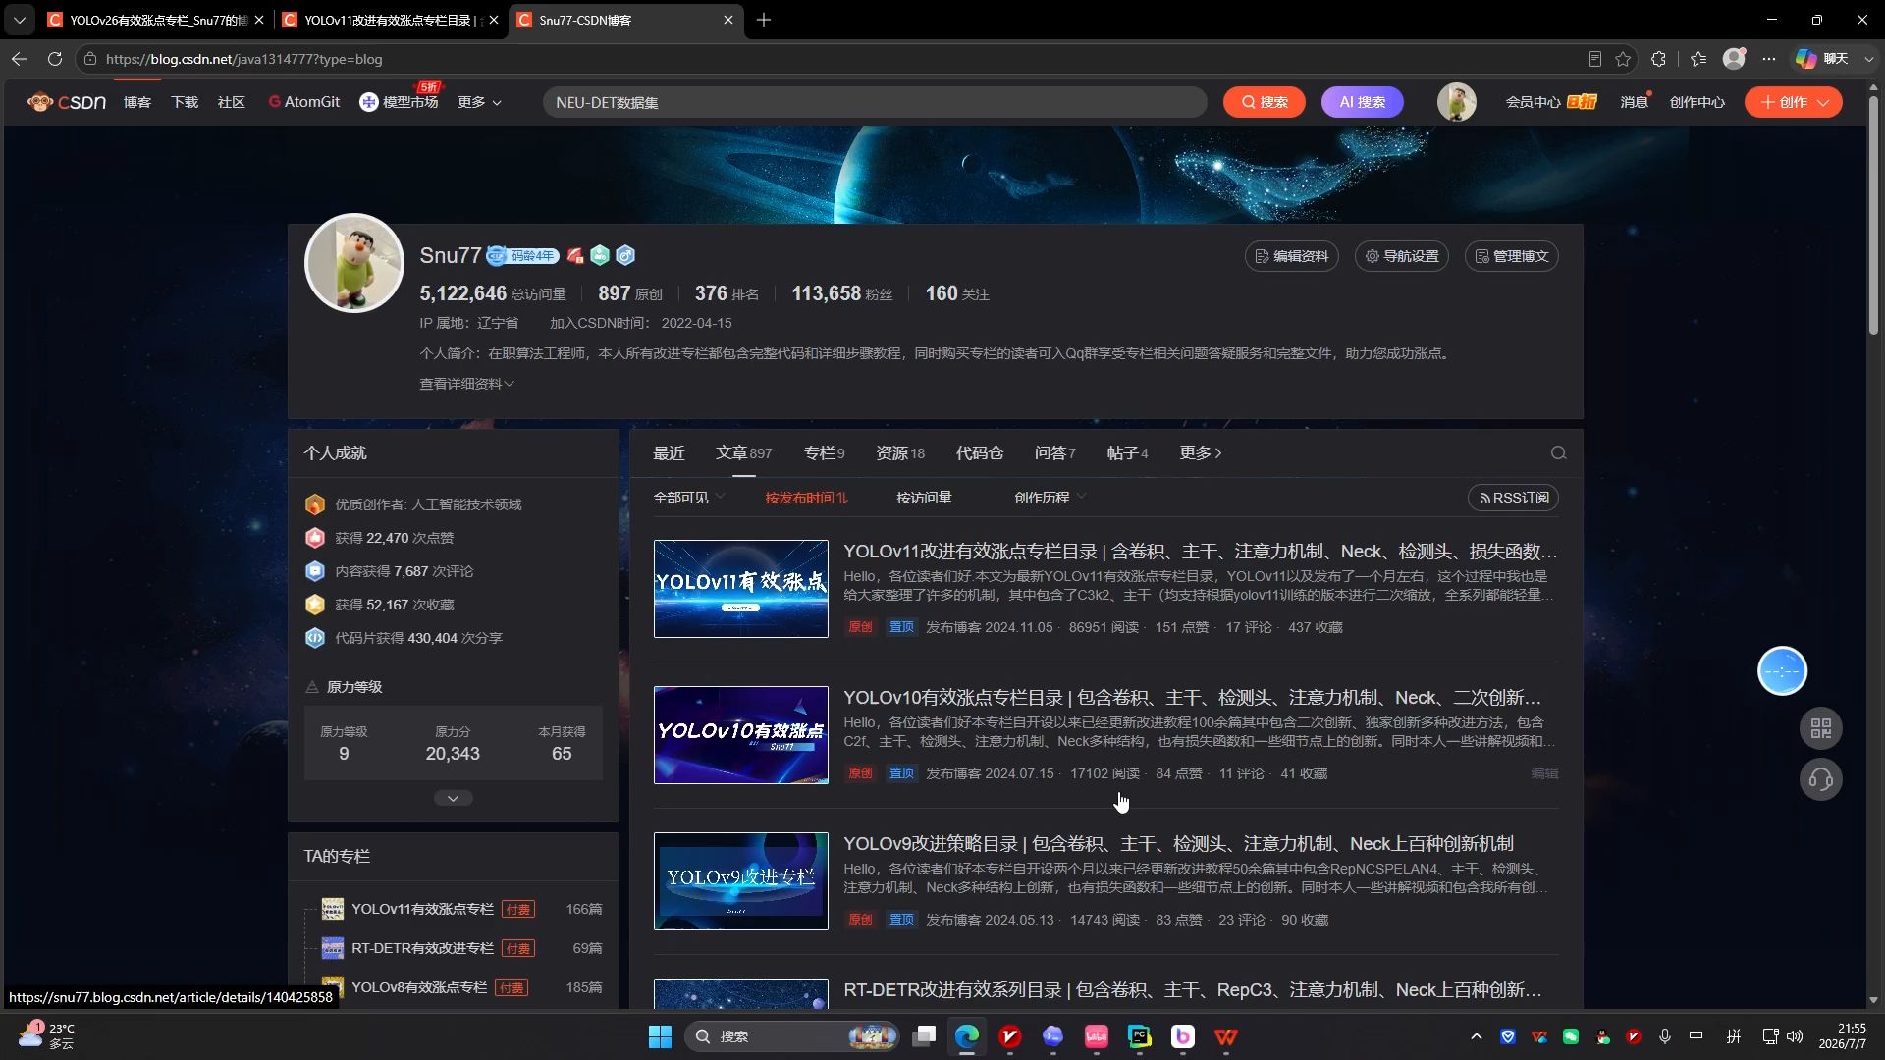The image size is (1885, 1060).
Task: Open Task View on the taskbar
Action: (924, 1036)
